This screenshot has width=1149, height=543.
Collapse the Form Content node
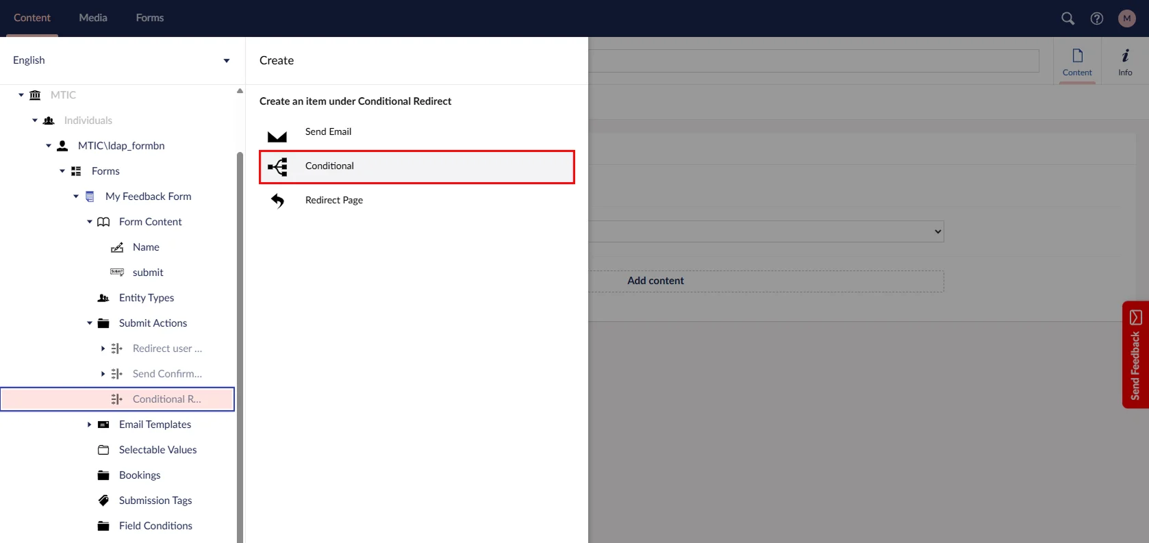coord(90,222)
